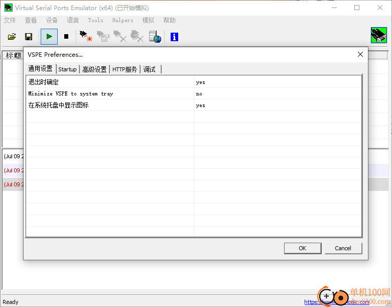
Task: Select the 通用设置 tab
Action: tap(41, 68)
